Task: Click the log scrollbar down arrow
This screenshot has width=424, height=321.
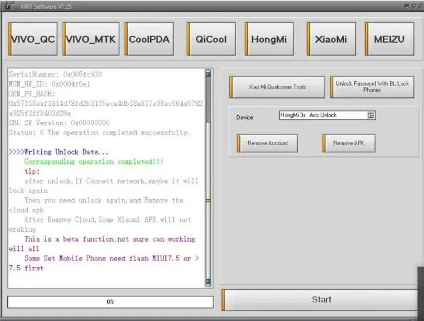Action: pyautogui.click(x=208, y=282)
